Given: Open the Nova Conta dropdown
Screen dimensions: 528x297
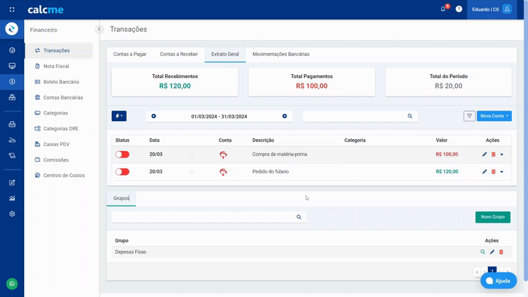Looking at the screenshot, I should (x=494, y=116).
